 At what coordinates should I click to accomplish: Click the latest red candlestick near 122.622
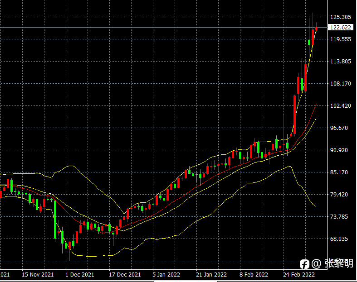pos(317,29)
